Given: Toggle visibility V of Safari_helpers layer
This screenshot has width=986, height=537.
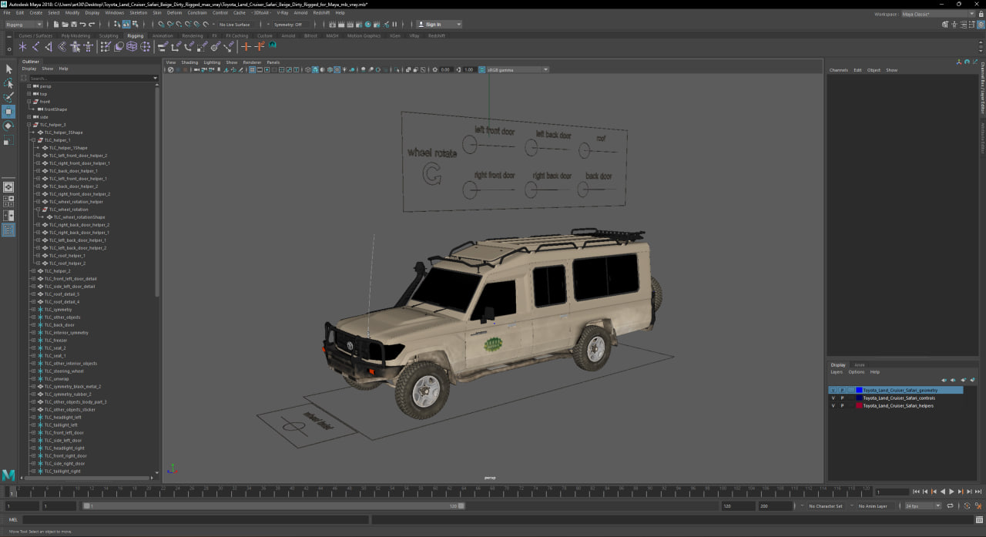Looking at the screenshot, I should [x=833, y=406].
